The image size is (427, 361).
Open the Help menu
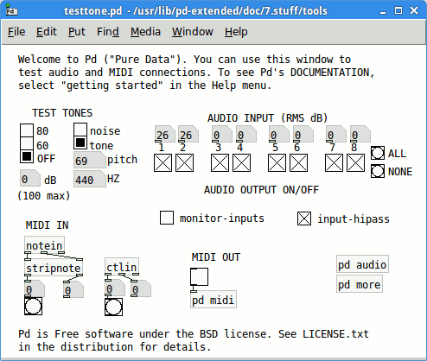(x=236, y=32)
